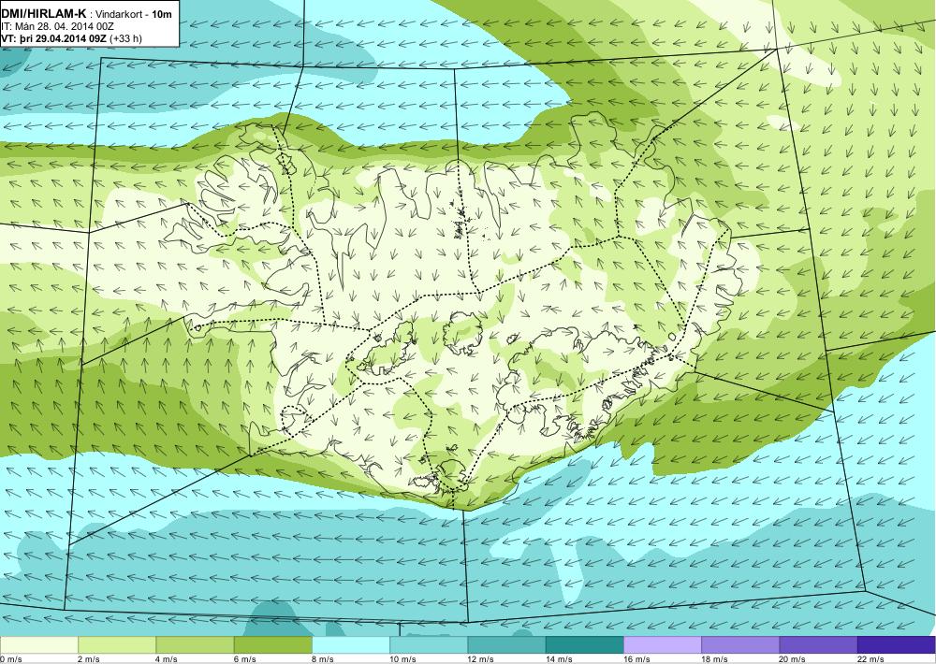Click the "18 m/s" legend label
This screenshot has width=936, height=664.
pos(715,659)
